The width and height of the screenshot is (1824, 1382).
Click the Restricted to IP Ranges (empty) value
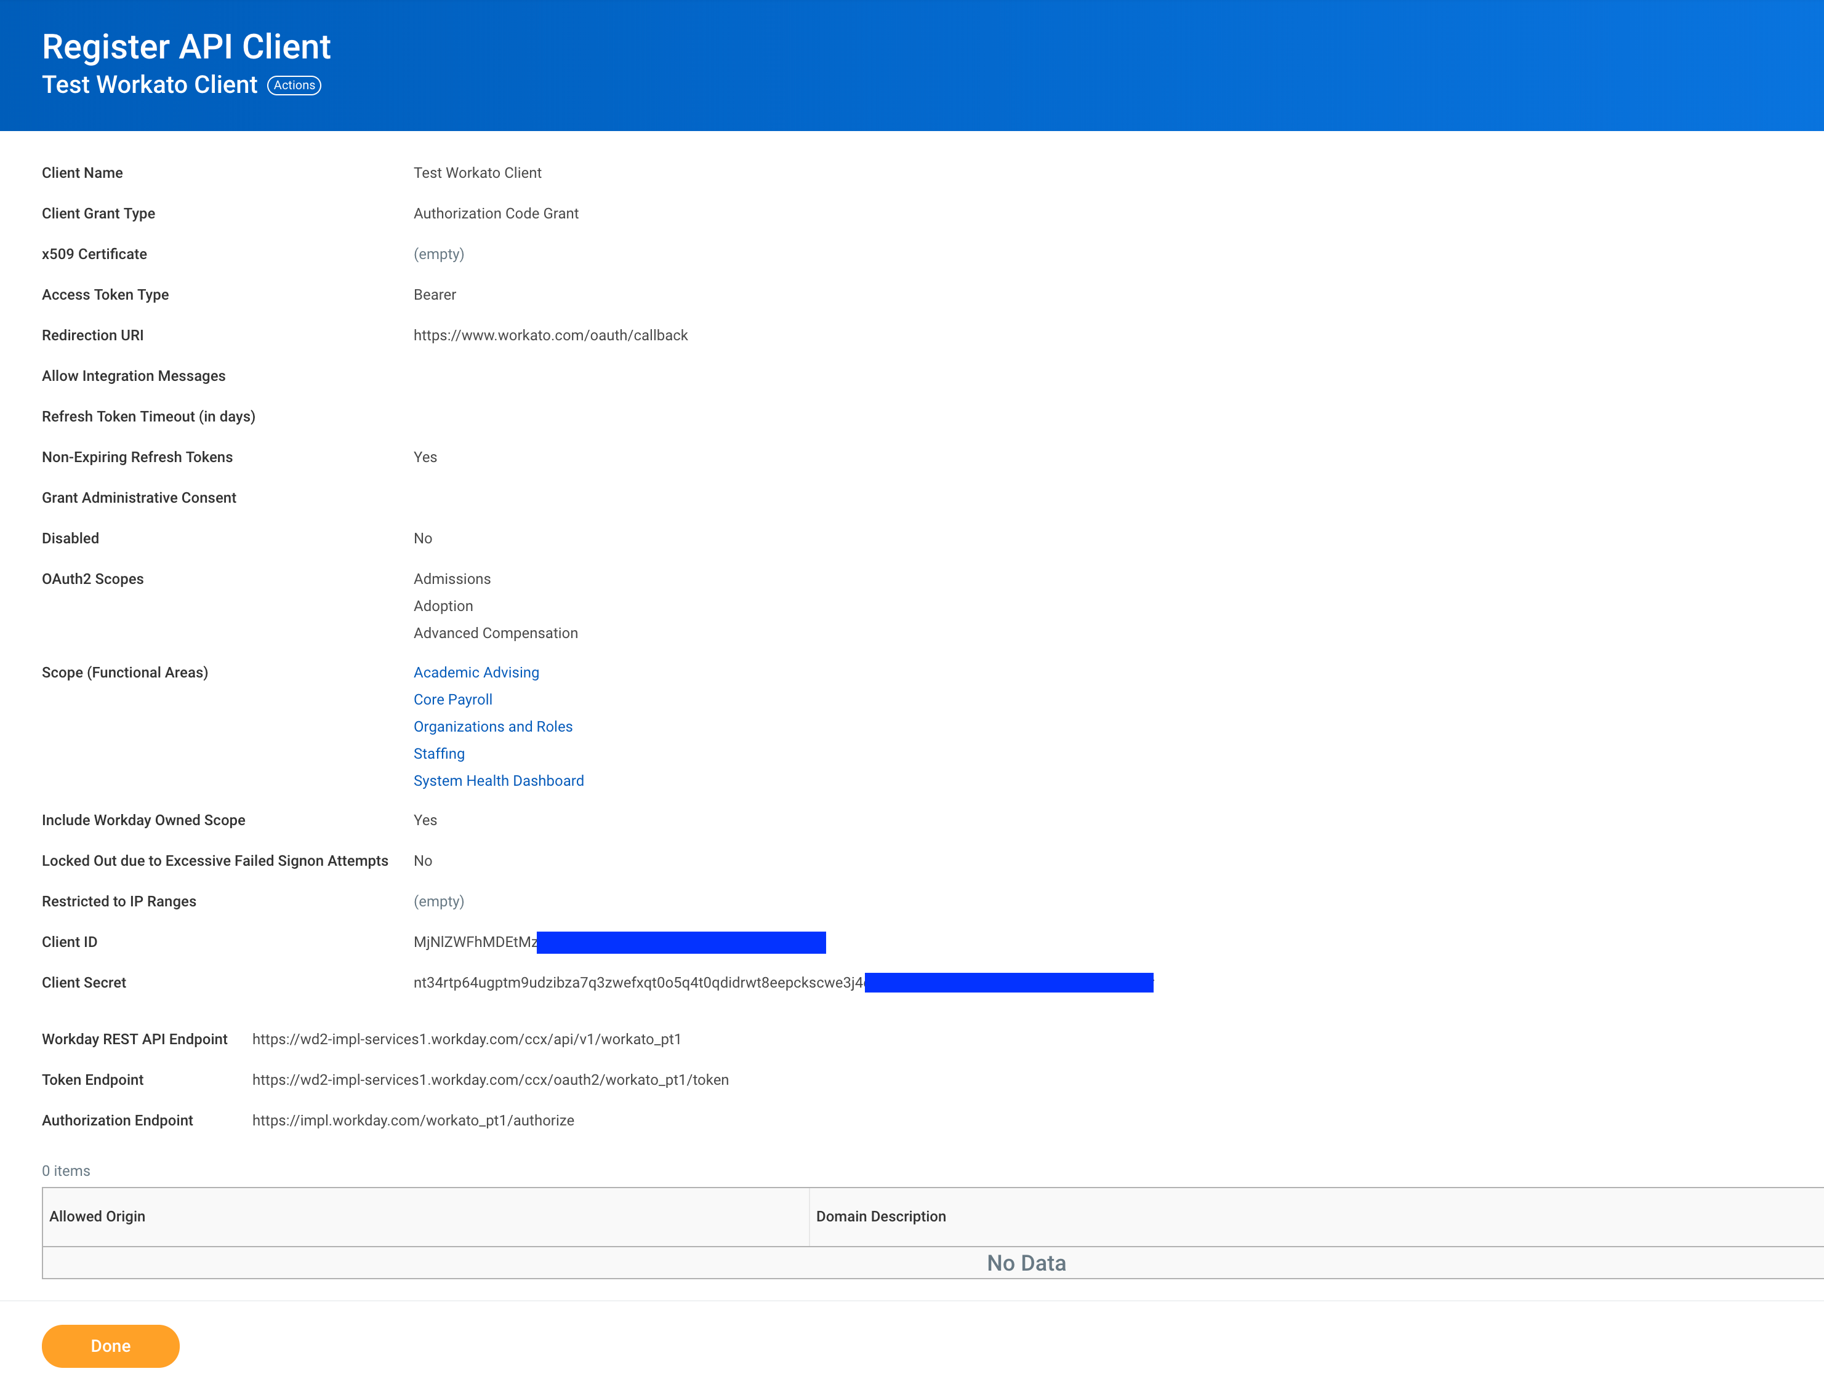tap(439, 901)
